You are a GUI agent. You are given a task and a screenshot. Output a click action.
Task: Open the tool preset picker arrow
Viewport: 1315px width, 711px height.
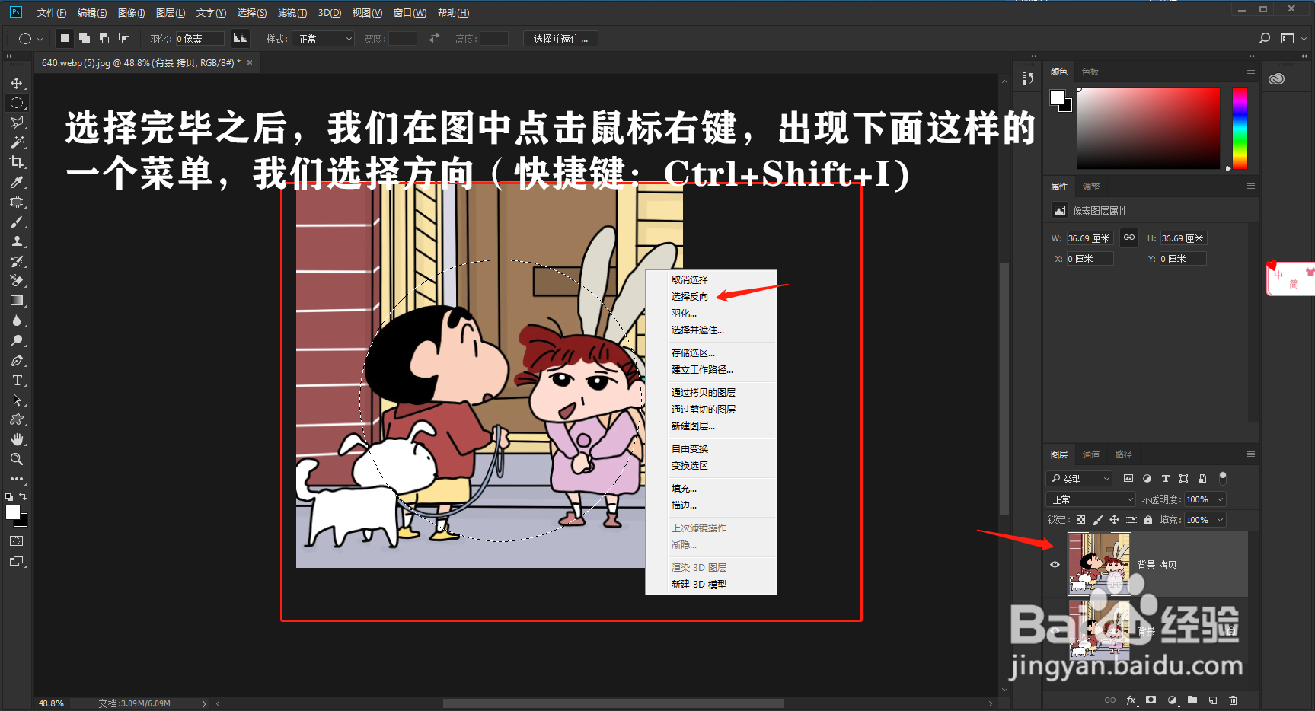(40, 39)
